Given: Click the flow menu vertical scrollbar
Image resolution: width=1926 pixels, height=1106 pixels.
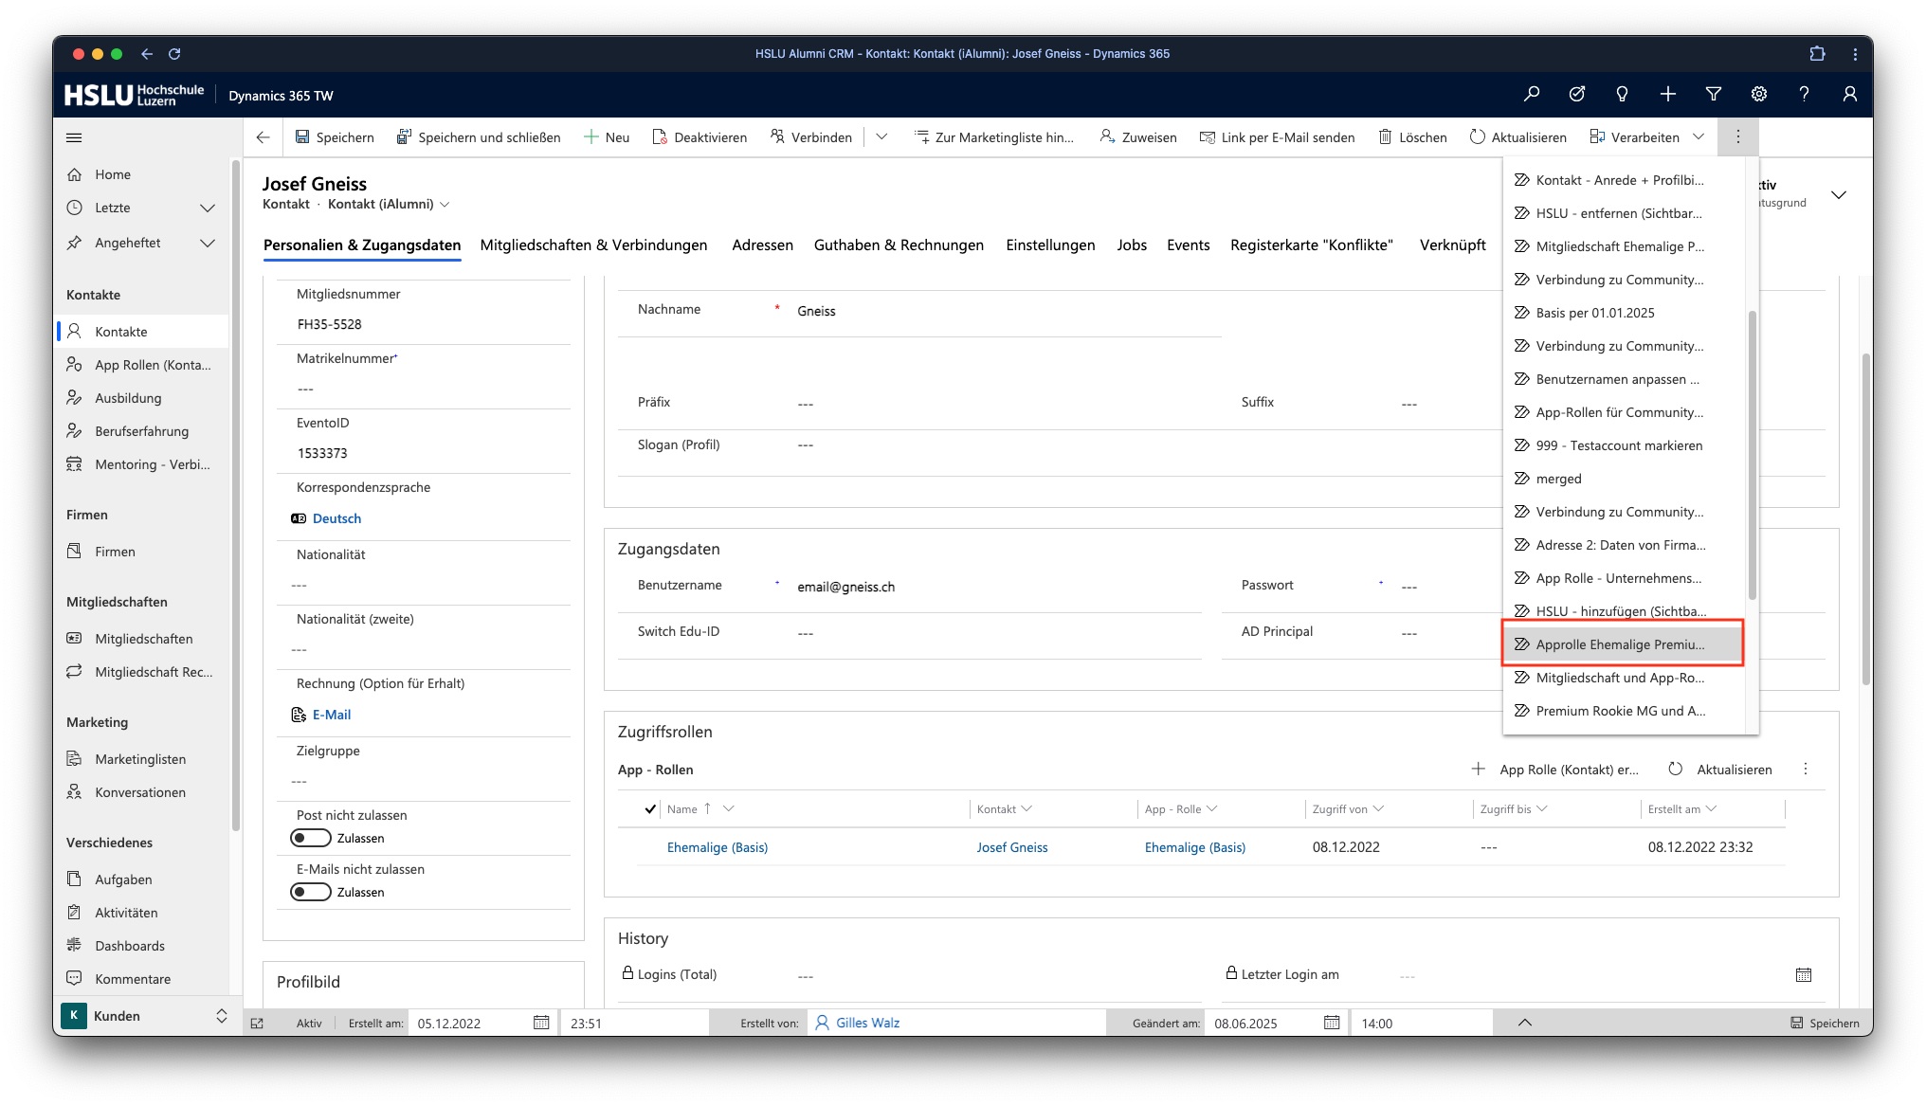Looking at the screenshot, I should point(1752,455).
